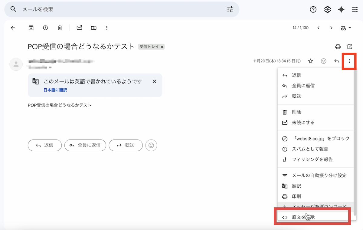Dismiss the translation banner with X
363x230 pixels.
click(154, 81)
